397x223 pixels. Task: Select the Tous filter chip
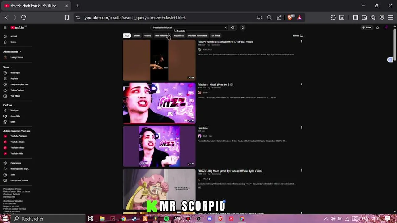click(127, 36)
